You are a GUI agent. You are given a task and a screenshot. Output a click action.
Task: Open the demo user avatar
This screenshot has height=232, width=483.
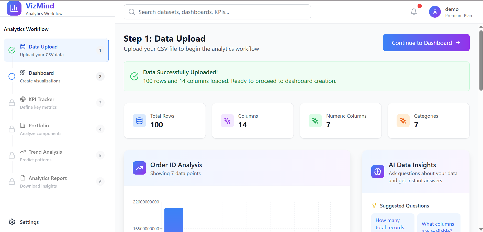coord(435,12)
